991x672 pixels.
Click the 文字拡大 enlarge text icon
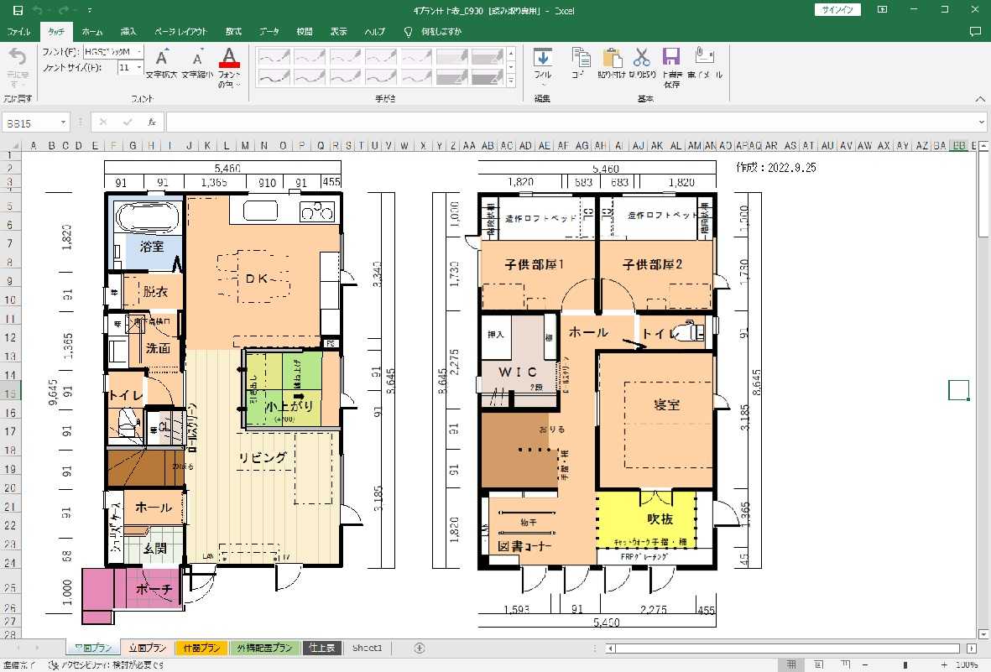click(x=162, y=58)
